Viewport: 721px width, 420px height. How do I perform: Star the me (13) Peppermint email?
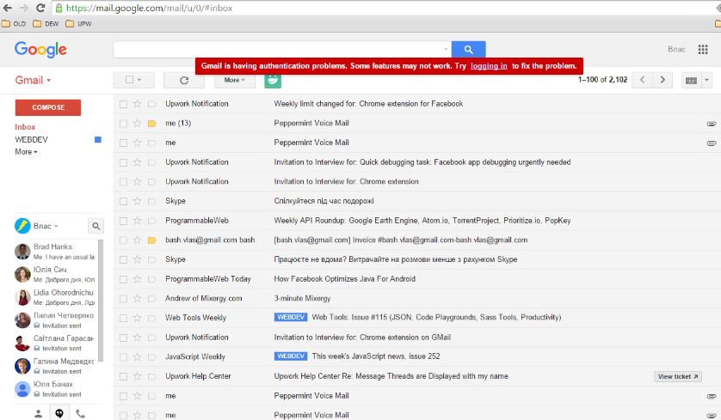coord(137,123)
